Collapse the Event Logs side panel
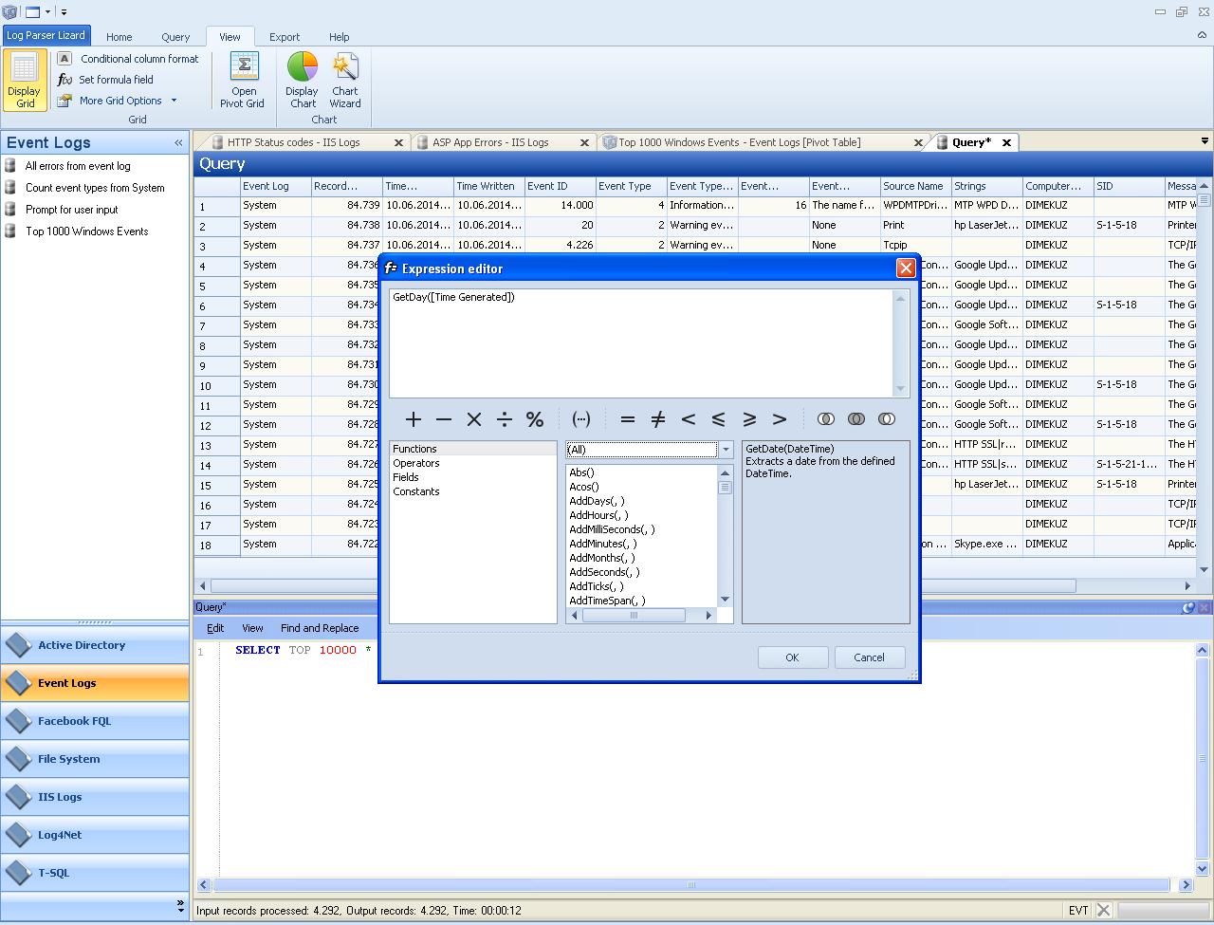Screen dimensions: 1214x925 pos(178,143)
